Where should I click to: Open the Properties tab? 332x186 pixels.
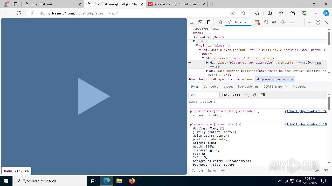(x=300, y=87)
